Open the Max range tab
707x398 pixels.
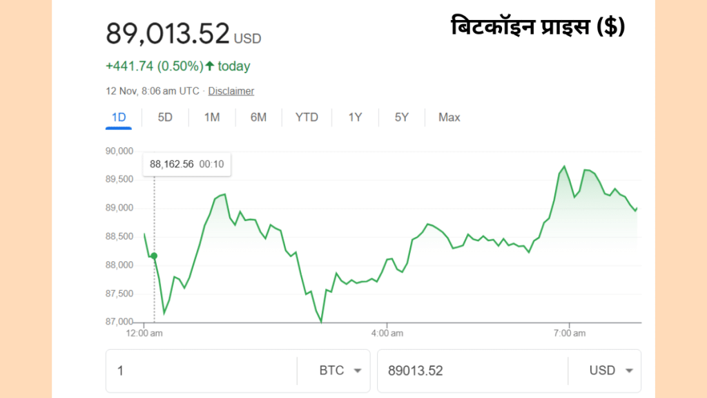click(449, 117)
